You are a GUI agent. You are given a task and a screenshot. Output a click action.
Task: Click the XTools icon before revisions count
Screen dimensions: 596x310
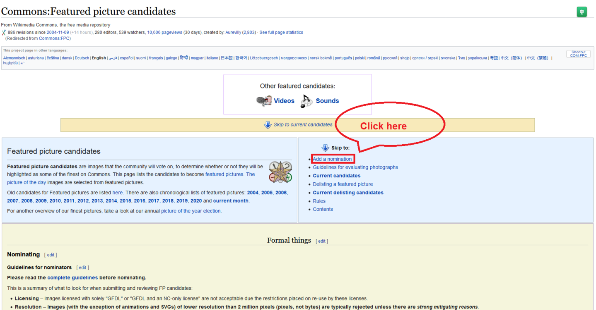[x=4, y=33]
